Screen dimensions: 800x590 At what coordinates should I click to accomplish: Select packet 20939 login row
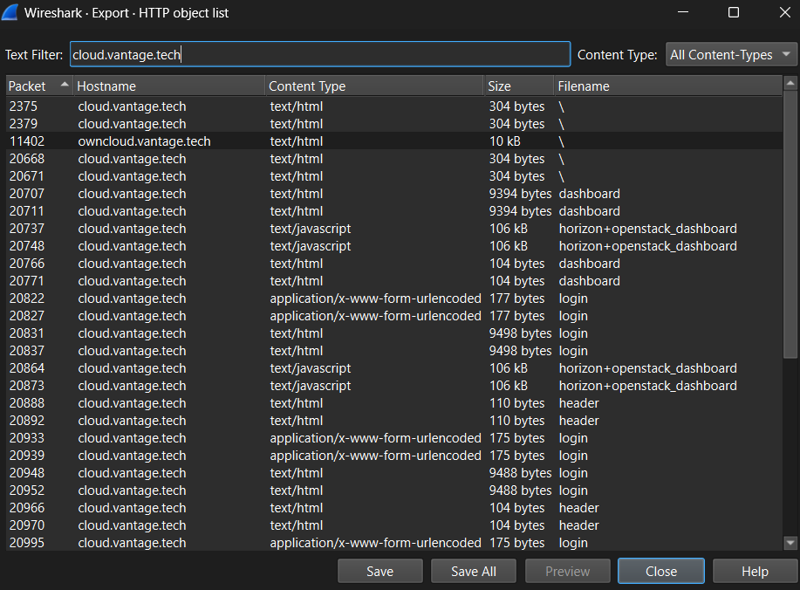click(x=393, y=456)
